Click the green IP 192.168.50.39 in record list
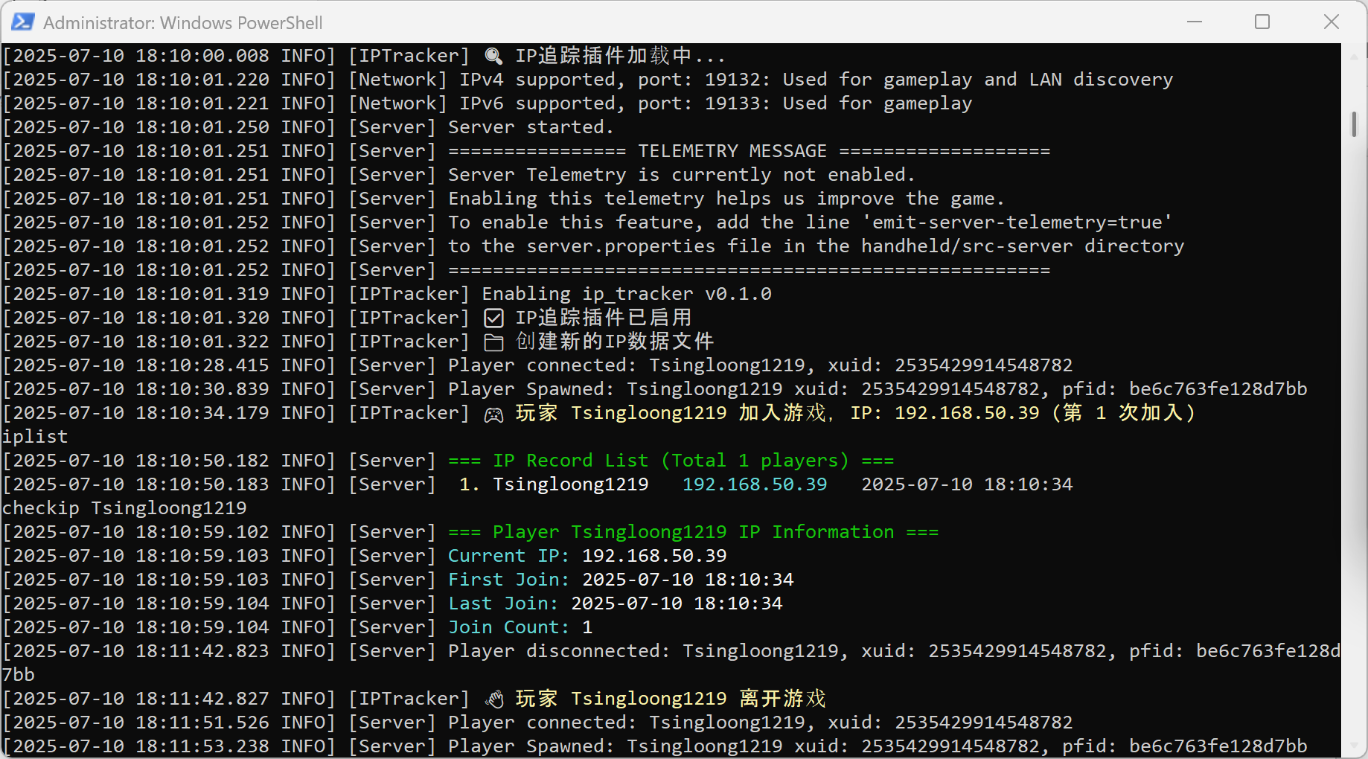The image size is (1368, 759). coord(755,484)
